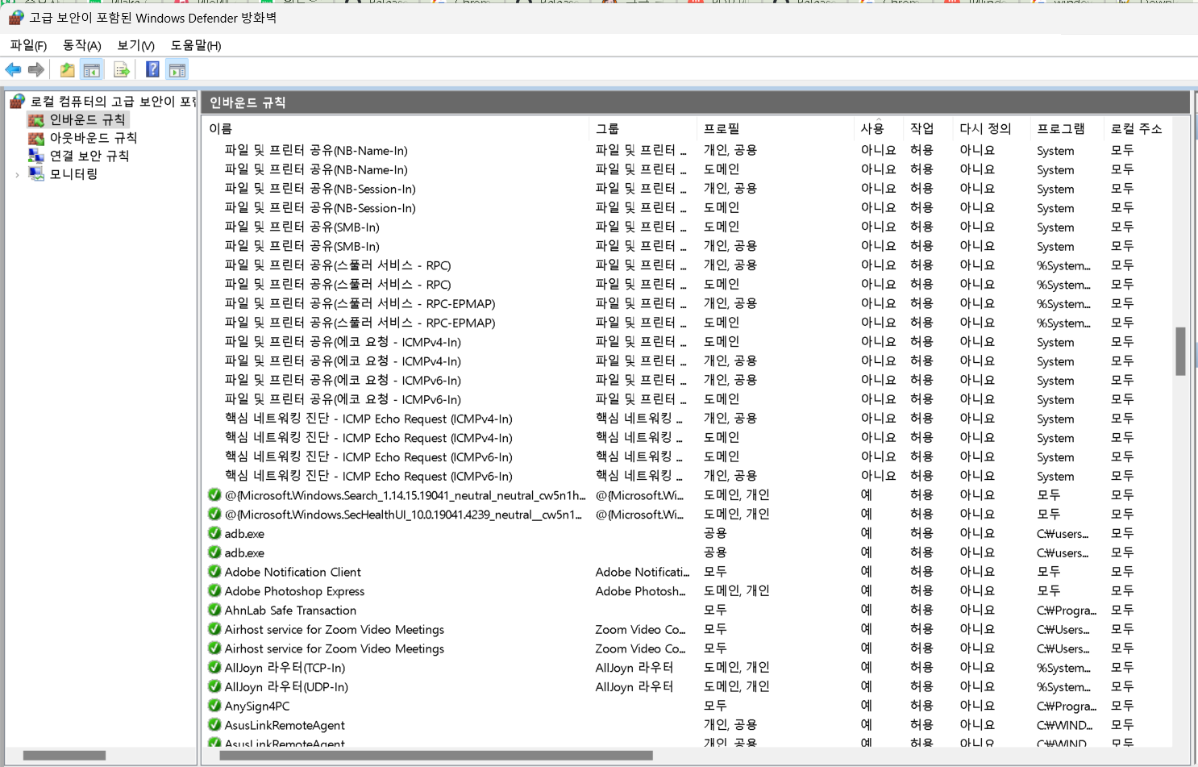Screen dimensions: 1198x767
Task: Select 연결 보안 규칙 in the tree
Action: [x=89, y=156]
